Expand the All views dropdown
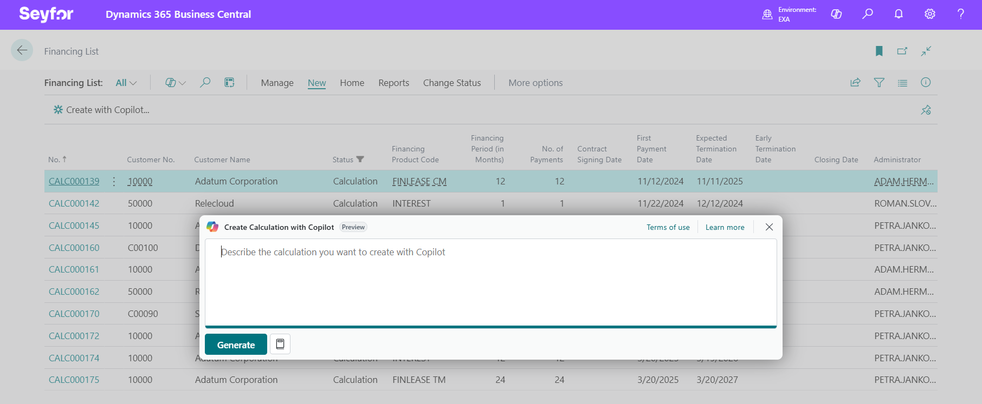 (126, 83)
